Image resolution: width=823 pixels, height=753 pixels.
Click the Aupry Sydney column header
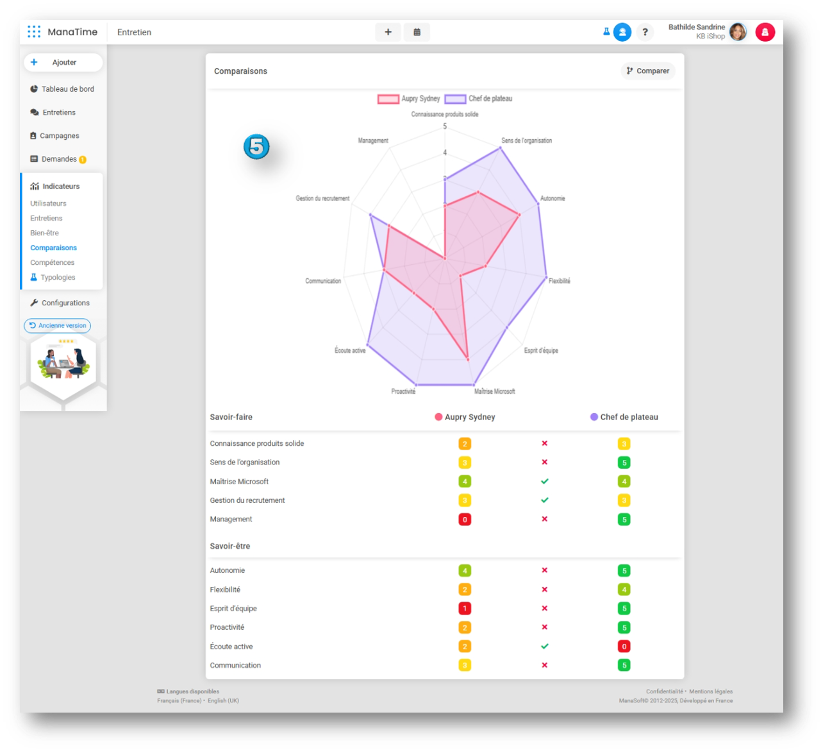click(x=465, y=417)
